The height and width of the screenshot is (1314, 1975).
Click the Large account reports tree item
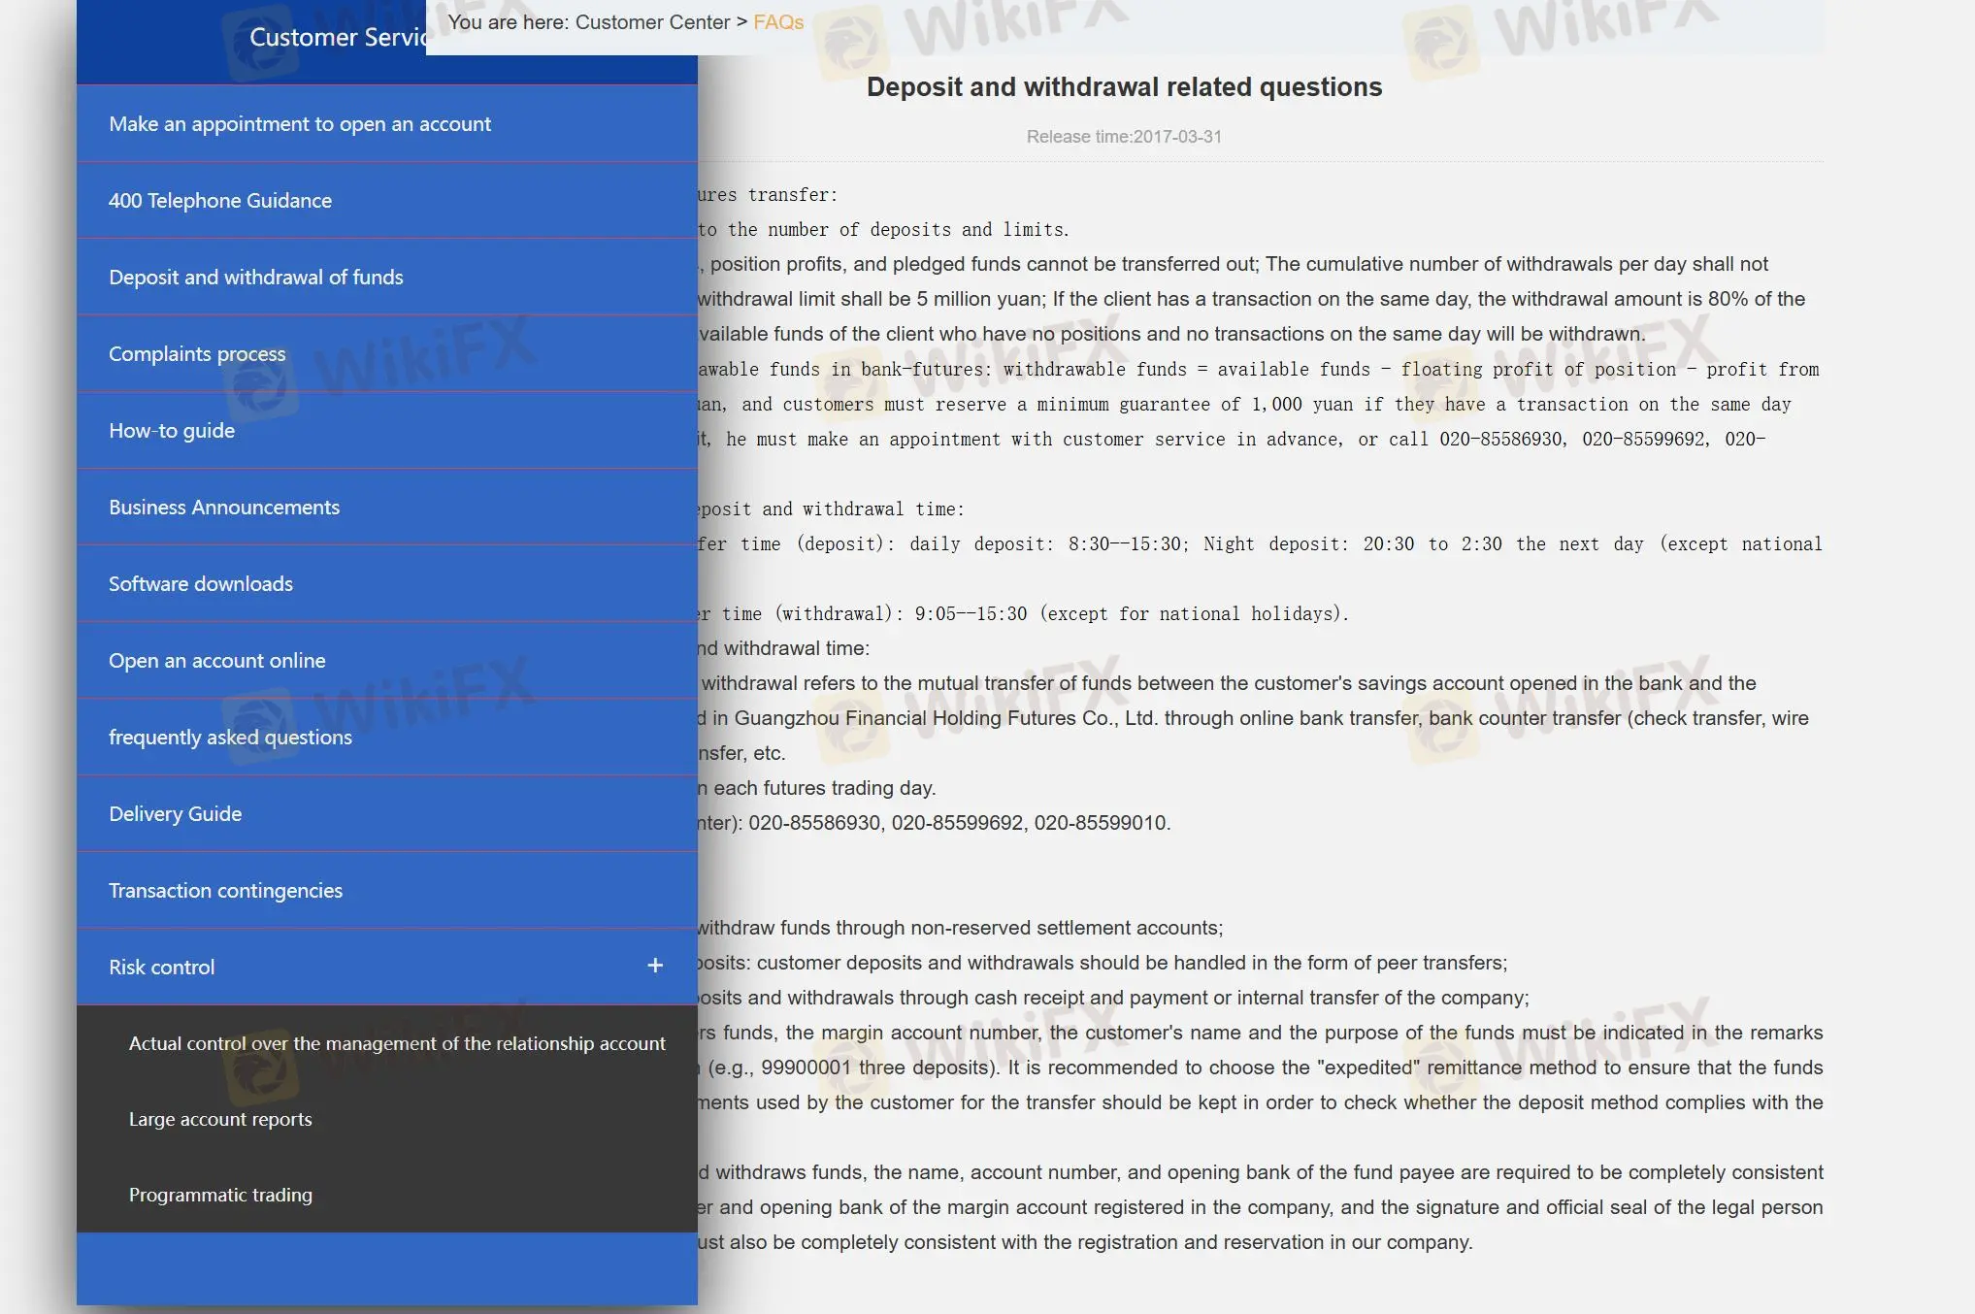(x=220, y=1118)
